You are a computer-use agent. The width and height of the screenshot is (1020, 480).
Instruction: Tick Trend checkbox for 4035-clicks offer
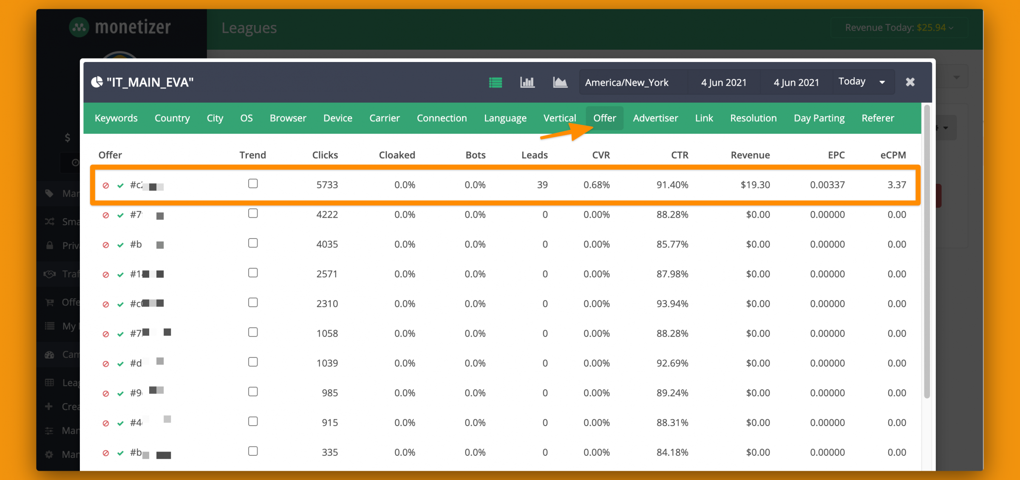[x=253, y=243]
